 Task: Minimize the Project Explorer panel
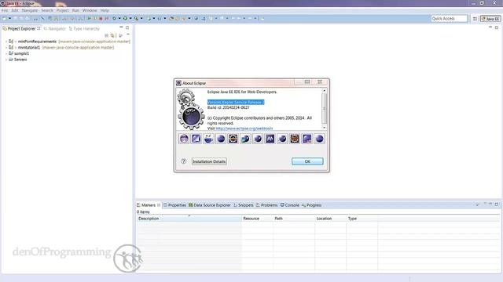point(121,27)
